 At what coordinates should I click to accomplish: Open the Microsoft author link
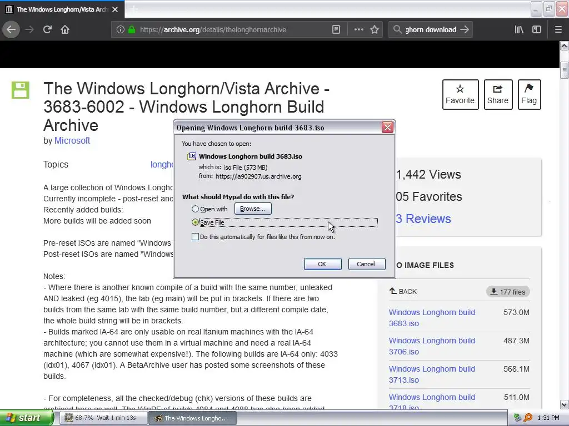72,140
